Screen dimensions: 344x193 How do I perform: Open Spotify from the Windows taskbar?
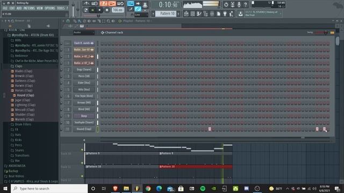(x=203, y=188)
